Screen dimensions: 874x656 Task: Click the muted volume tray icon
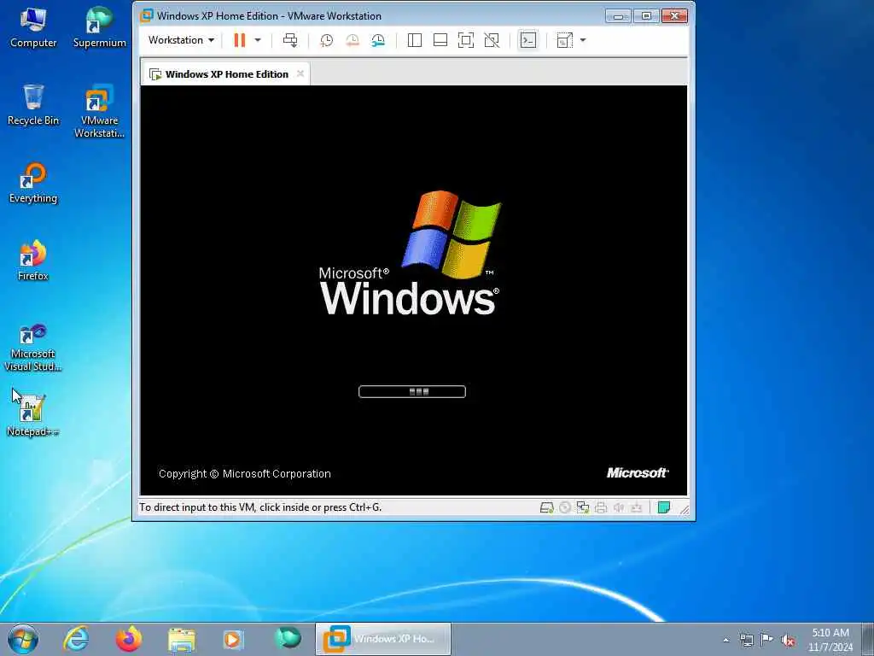pyautogui.click(x=788, y=640)
